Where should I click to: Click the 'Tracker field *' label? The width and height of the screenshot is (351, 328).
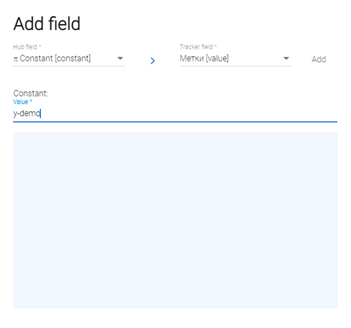tap(198, 47)
